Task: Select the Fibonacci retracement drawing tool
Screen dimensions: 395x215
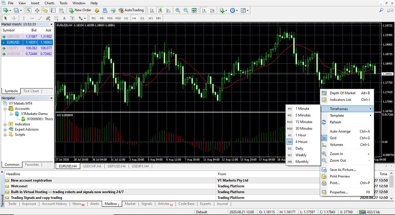Action: pyautogui.click(x=56, y=18)
